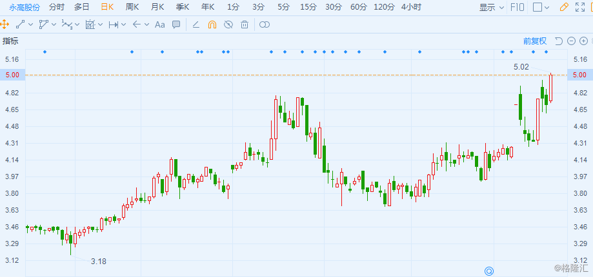The height and width of the screenshot is (277, 593).
Task: Switch to 15分 fifteen-minute chart
Action: click(308, 7)
